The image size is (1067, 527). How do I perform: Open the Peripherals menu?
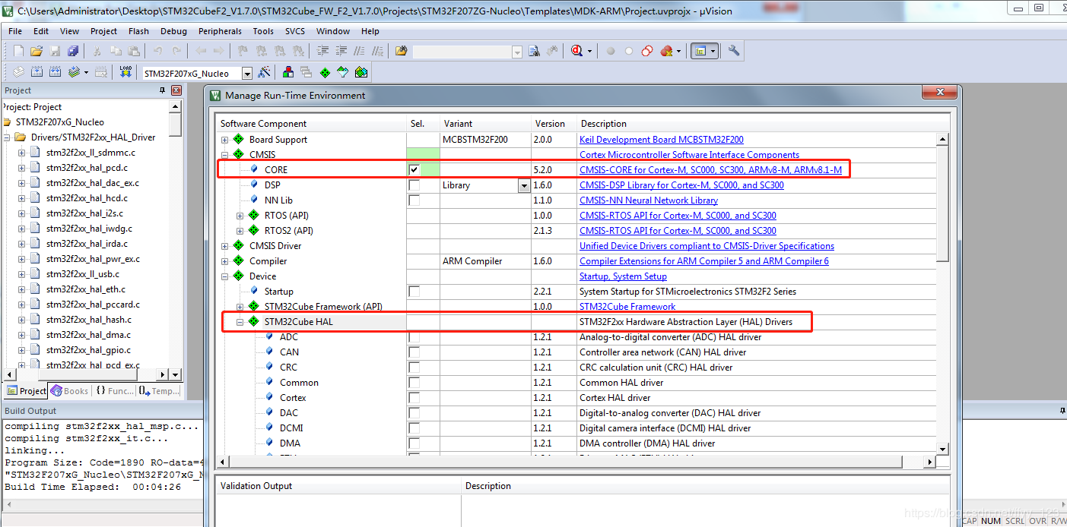[220, 31]
